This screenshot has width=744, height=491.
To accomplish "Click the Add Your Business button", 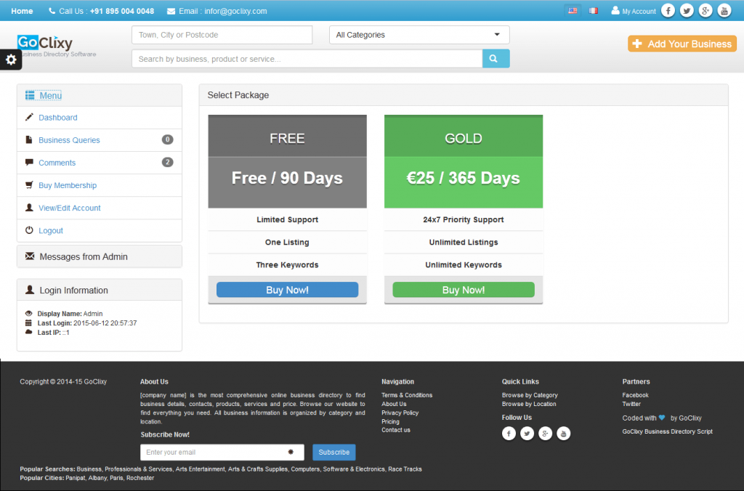I will click(x=682, y=44).
